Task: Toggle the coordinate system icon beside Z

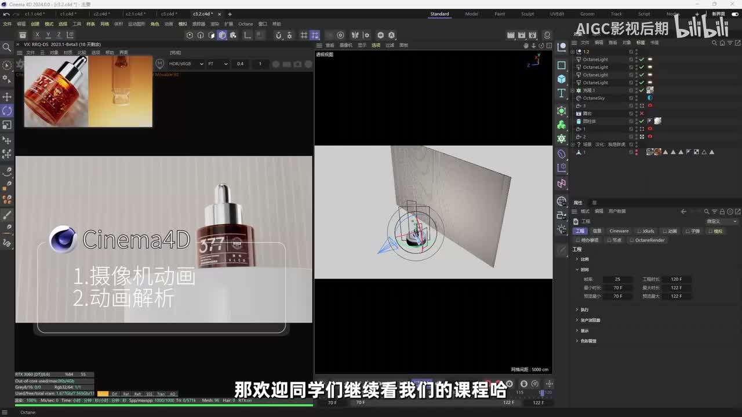Action: tap(71, 35)
